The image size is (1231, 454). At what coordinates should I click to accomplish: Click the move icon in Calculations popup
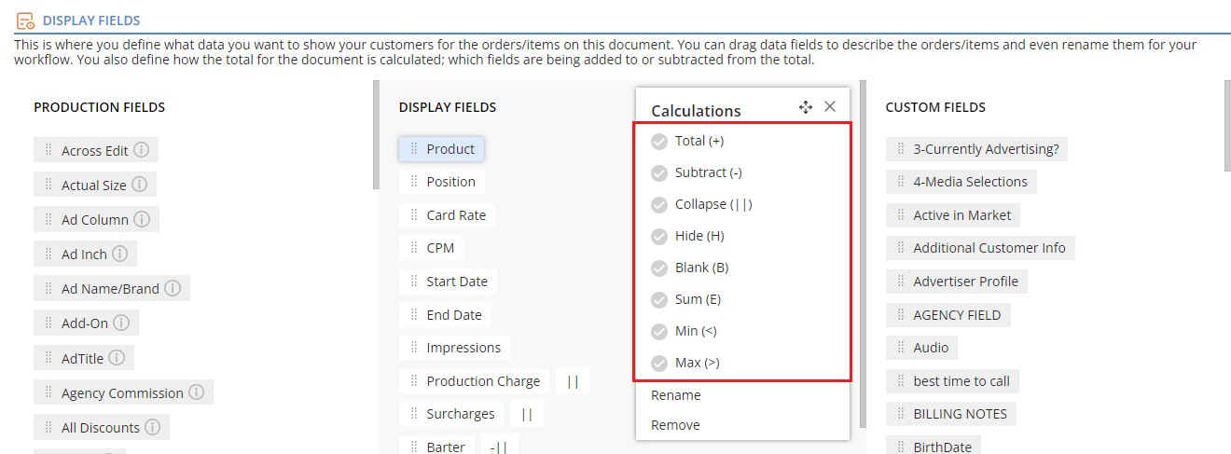[x=806, y=107]
